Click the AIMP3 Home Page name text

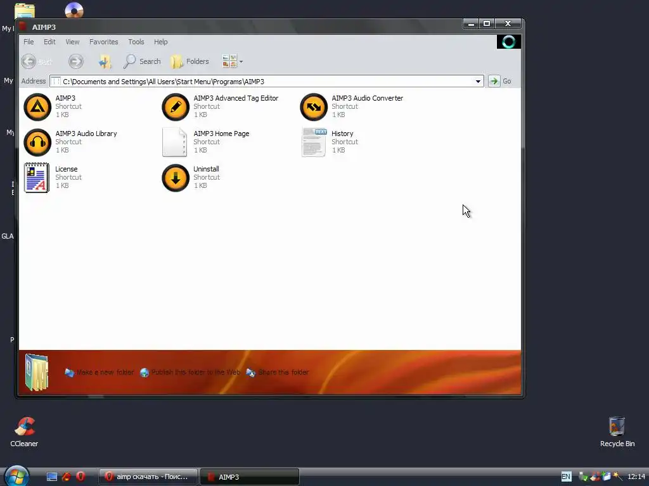[x=221, y=134]
